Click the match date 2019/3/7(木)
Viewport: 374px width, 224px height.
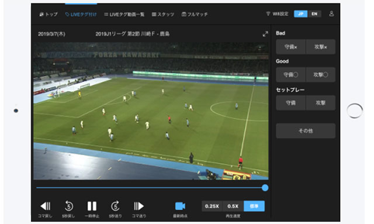[x=51, y=34]
